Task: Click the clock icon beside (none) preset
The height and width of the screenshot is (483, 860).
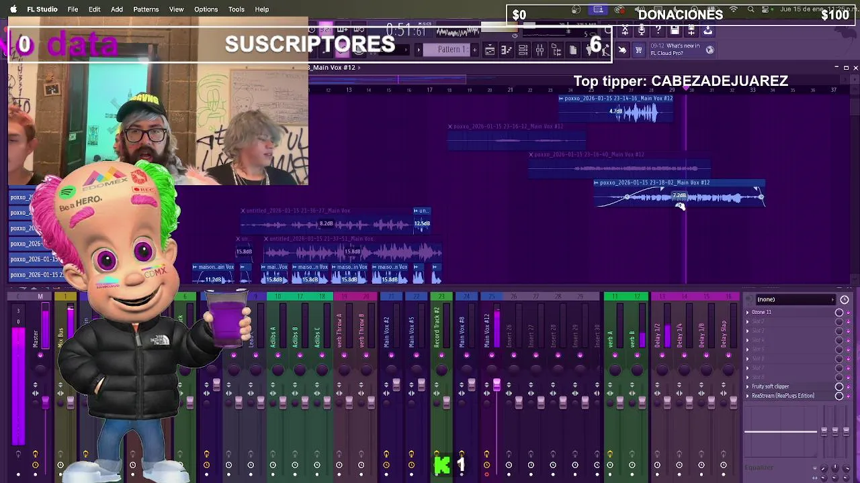Action: click(x=845, y=300)
